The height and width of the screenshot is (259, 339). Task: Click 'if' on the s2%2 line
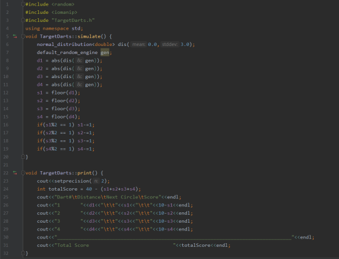pyautogui.click(x=40, y=133)
